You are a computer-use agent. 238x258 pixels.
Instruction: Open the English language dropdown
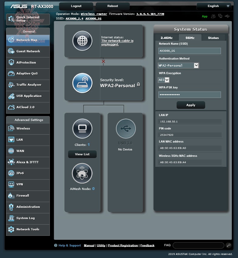pyautogui.click(x=214, y=6)
